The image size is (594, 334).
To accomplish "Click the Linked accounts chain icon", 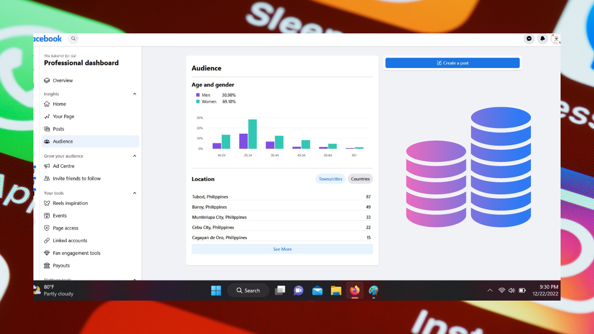I will pos(47,241).
